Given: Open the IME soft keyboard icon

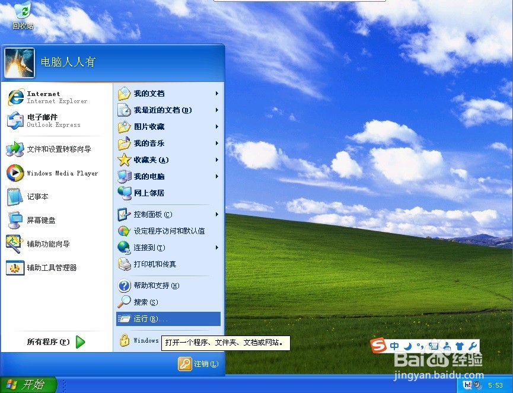Looking at the screenshot, I should [434, 346].
